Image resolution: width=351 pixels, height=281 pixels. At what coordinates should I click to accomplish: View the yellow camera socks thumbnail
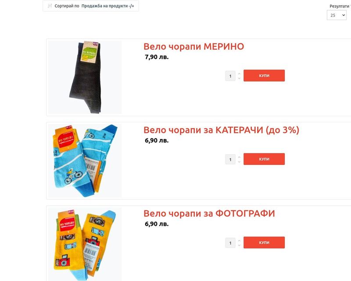[x=85, y=244]
